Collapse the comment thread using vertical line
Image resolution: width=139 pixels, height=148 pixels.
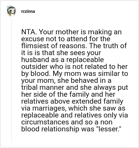[12, 79]
